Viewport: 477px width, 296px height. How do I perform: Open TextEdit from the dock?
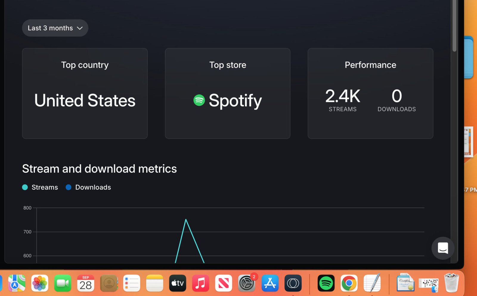tap(372, 283)
